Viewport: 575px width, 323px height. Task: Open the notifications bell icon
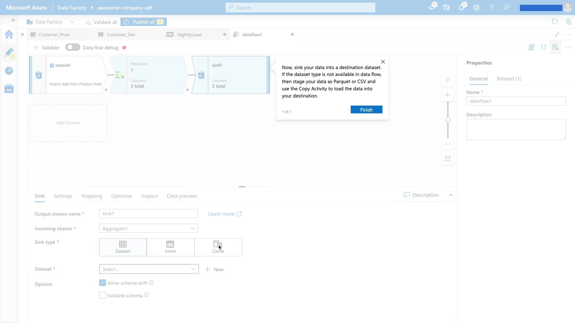point(461,8)
